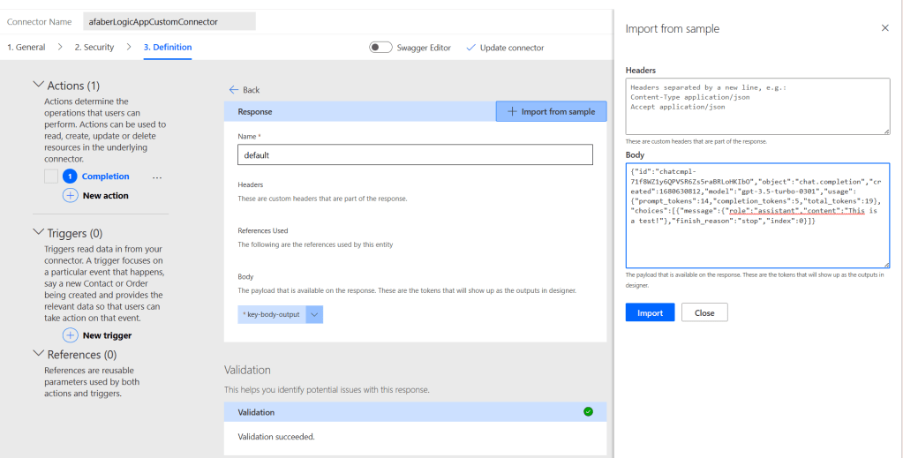903x458 pixels.
Task: Click into the Headers text area
Action: (756, 107)
